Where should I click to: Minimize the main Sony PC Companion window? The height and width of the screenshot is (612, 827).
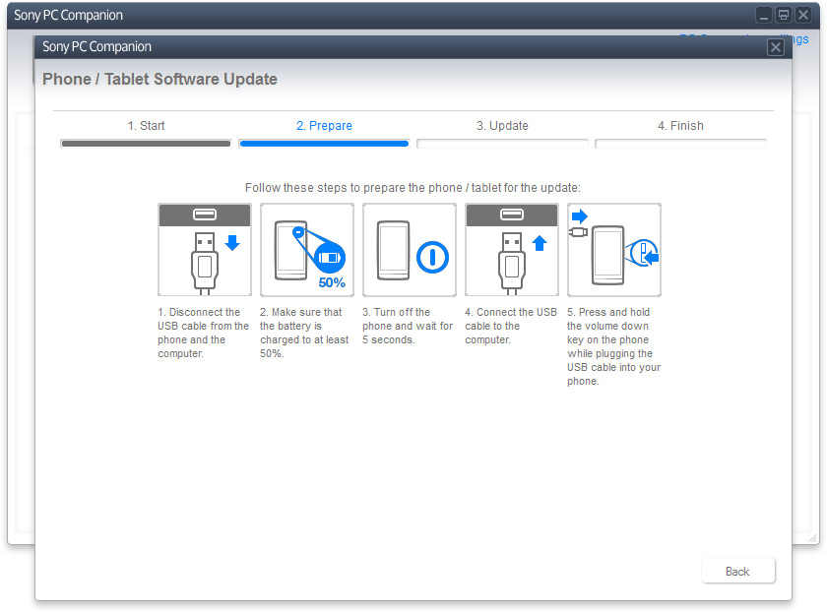764,15
